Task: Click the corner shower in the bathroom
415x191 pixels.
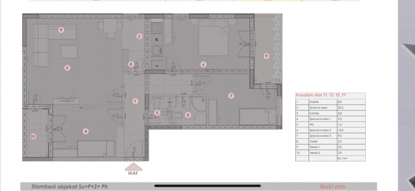Action: 199,104
